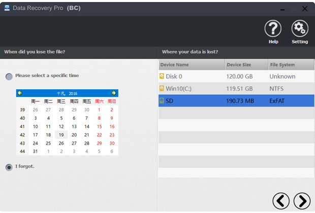Open the Setting gears icon

click(x=300, y=29)
